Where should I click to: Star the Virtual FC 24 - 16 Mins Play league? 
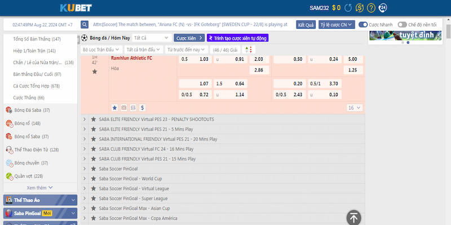(x=93, y=149)
